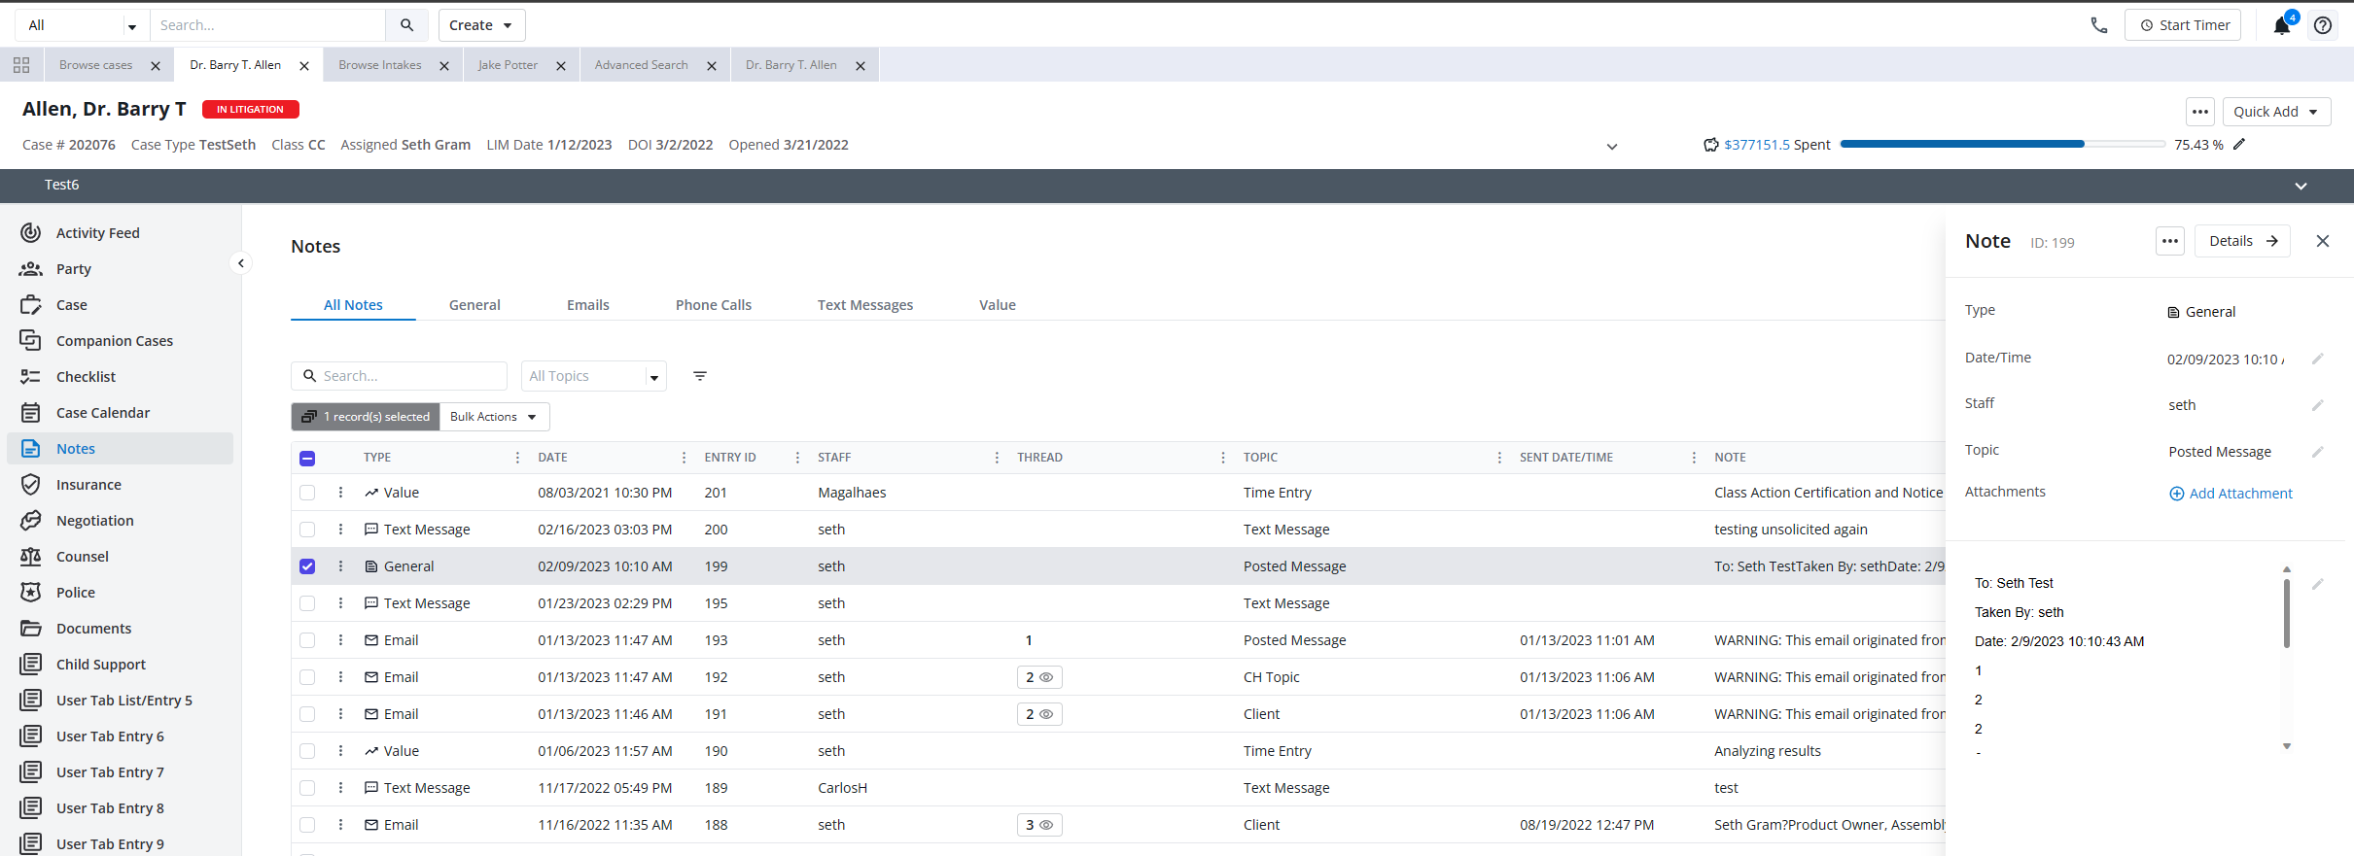Click the search magnifier button
Image resolution: width=2354 pixels, height=856 pixels.
[x=407, y=25]
